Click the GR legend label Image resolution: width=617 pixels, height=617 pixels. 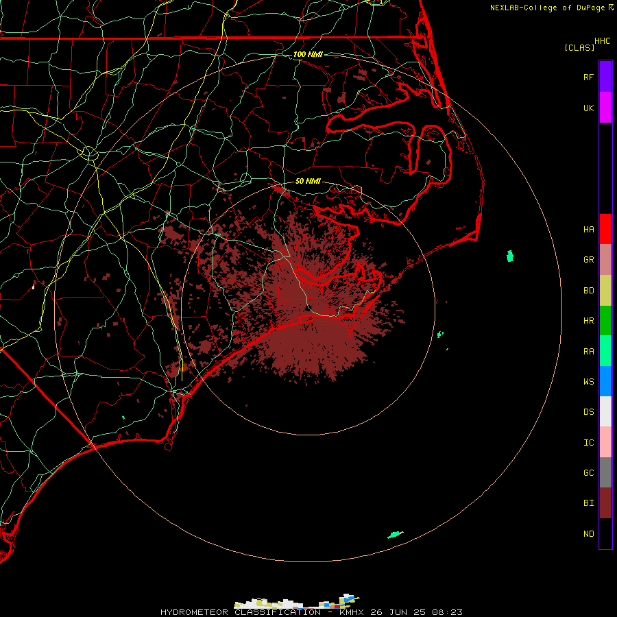pos(588,260)
